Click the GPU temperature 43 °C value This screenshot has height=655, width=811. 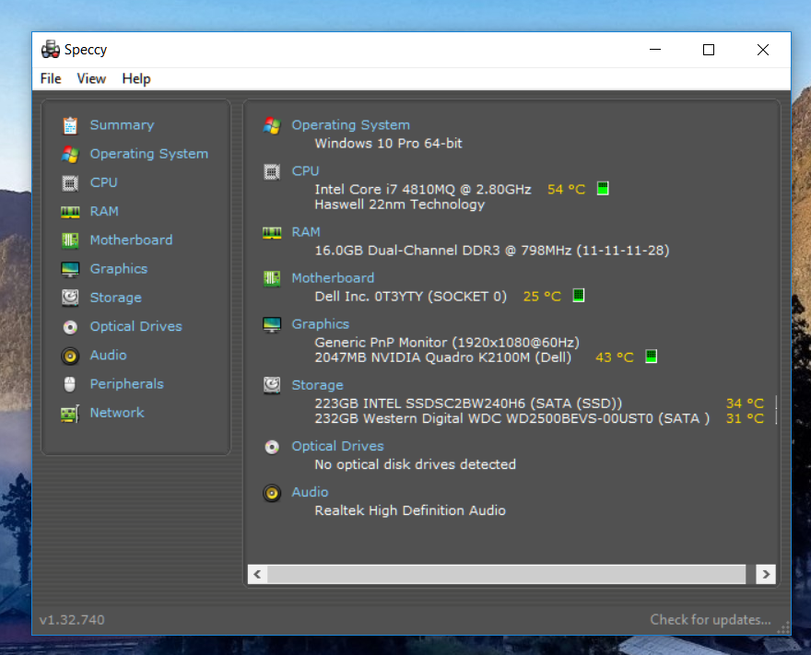(615, 357)
